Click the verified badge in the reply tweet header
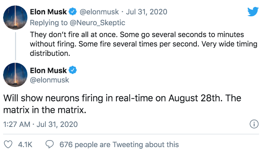 (73, 12)
